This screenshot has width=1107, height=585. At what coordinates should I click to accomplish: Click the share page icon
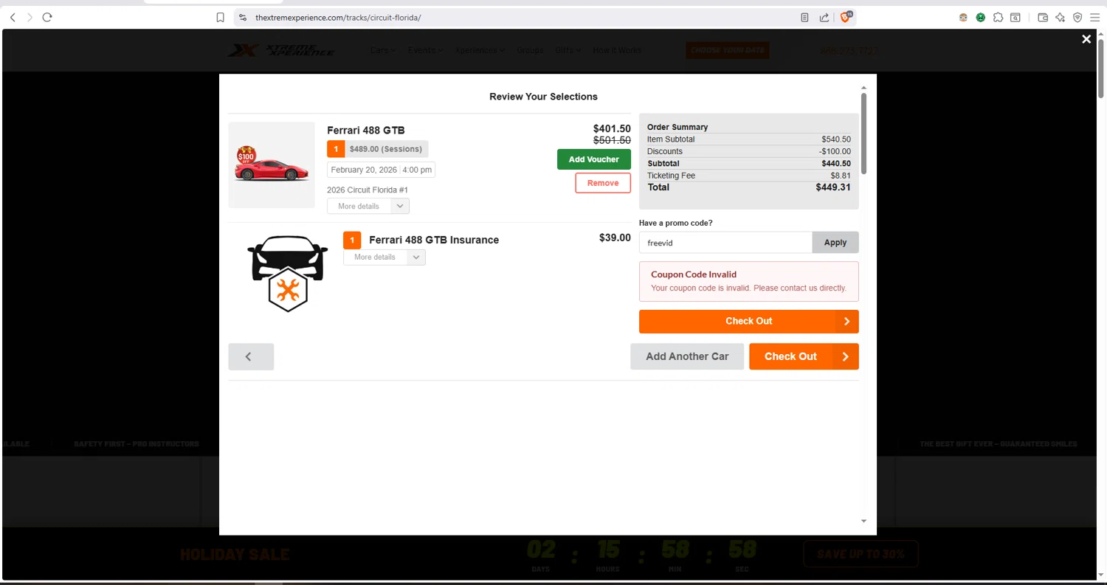pos(824,17)
